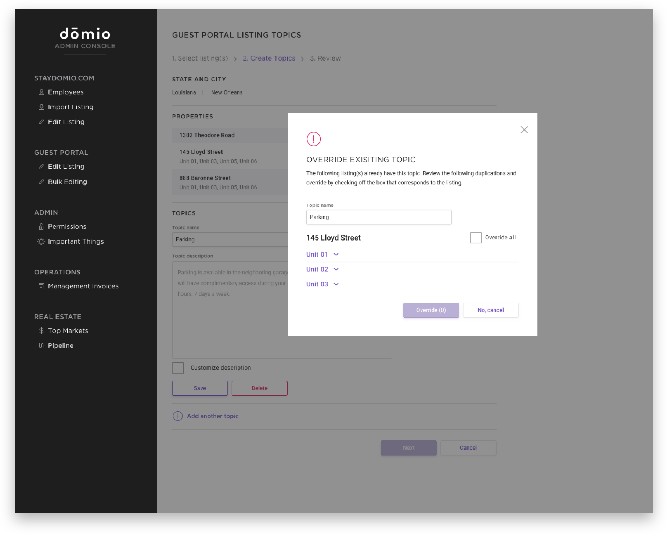Click the Important Things bell icon
Screen dimensions: 667x534
click(x=41, y=241)
